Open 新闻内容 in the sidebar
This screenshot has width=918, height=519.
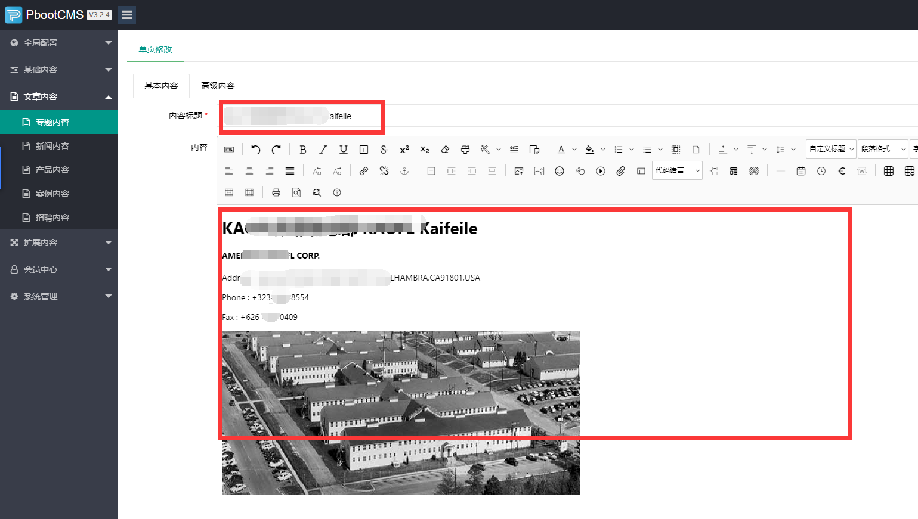point(59,146)
